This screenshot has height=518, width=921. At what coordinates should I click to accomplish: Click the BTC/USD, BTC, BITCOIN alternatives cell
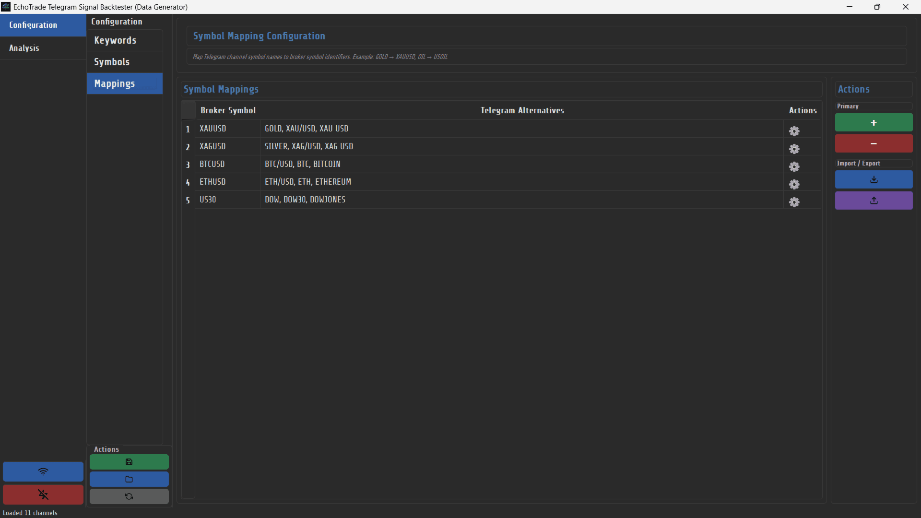(x=522, y=164)
